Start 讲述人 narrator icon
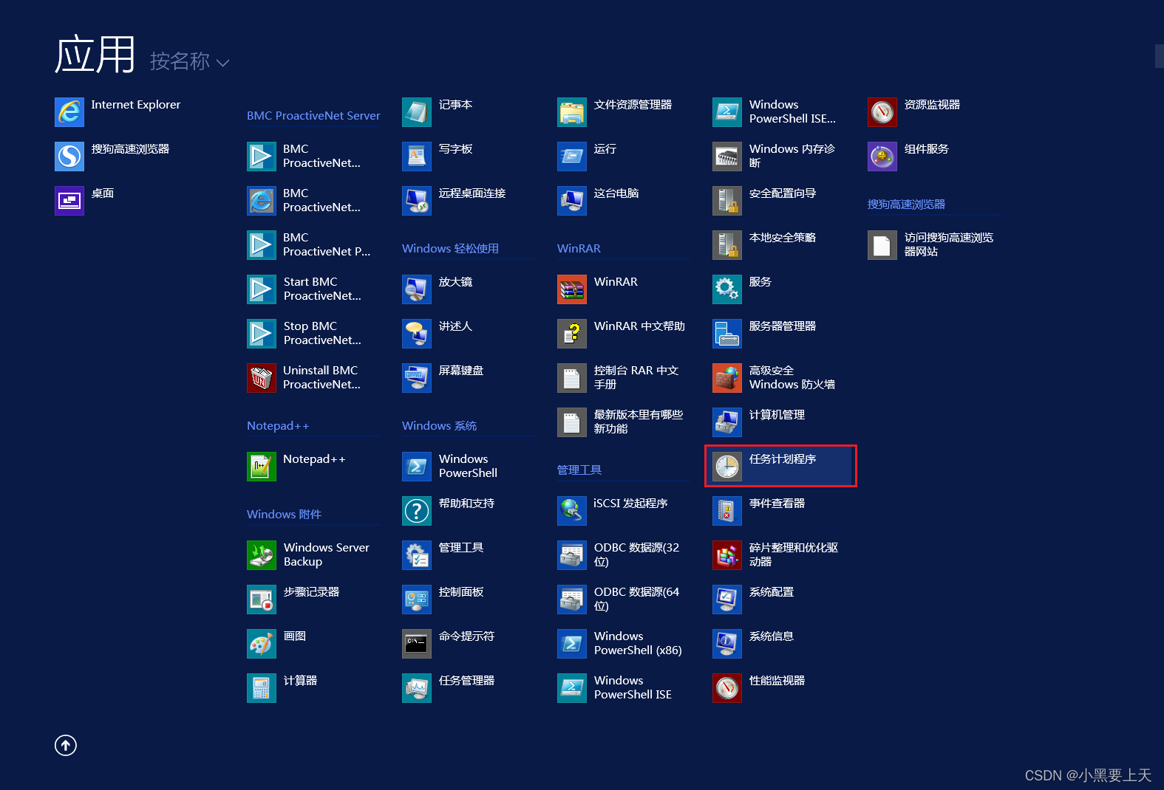1164x790 pixels. (x=417, y=334)
